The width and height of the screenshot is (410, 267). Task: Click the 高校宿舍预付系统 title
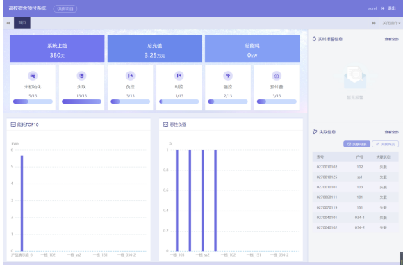27,8
